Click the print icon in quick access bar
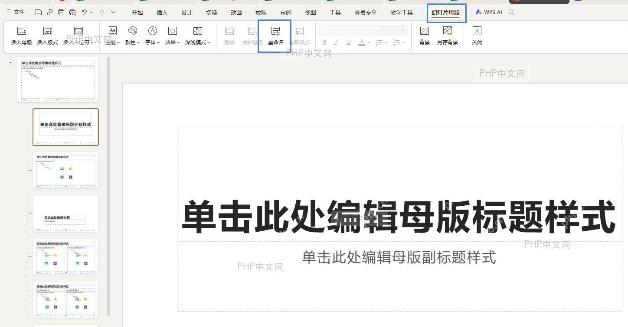Screen dimensions: 628x327 tap(61, 12)
